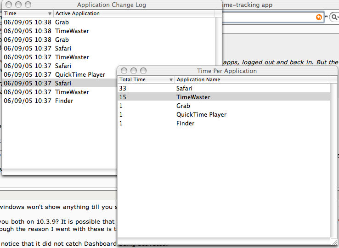339x248 pixels.
Task: Close the Time Per Application window
Action: point(124,71)
